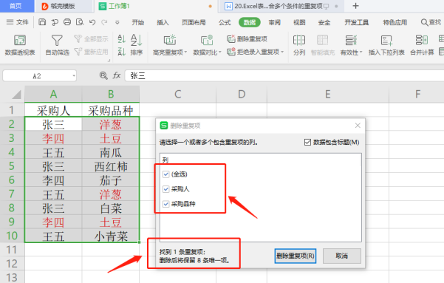Switch to the 页面布局 ribbon tab

194,22
